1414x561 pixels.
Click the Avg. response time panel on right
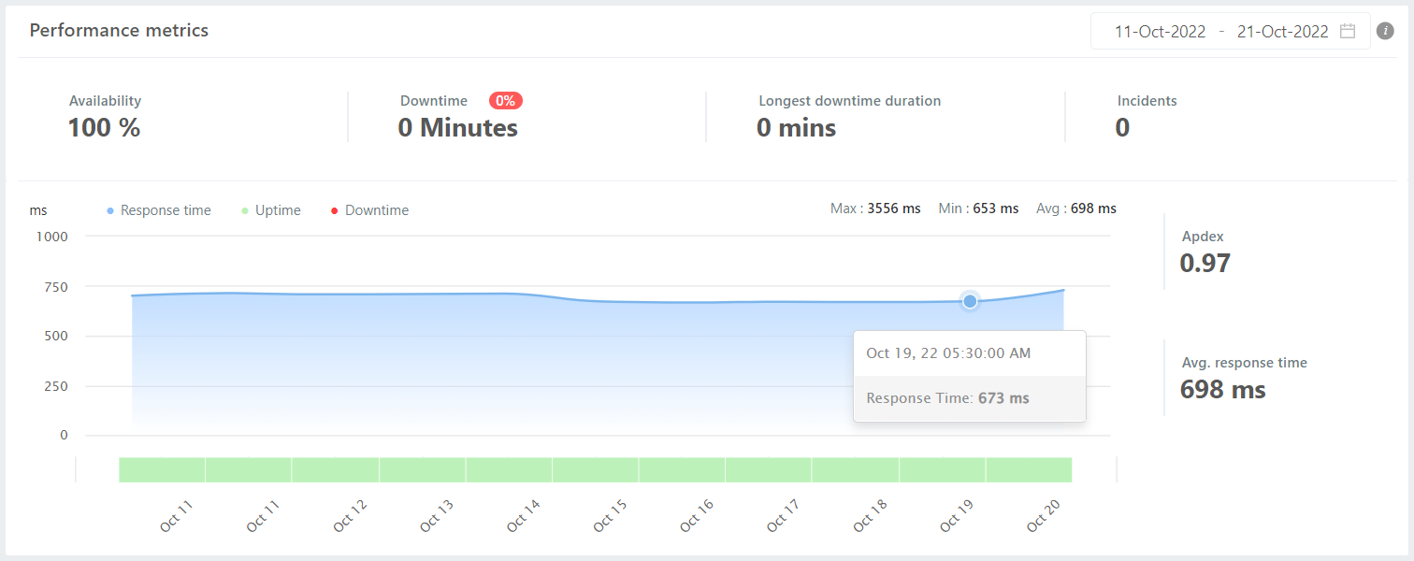click(x=1223, y=379)
